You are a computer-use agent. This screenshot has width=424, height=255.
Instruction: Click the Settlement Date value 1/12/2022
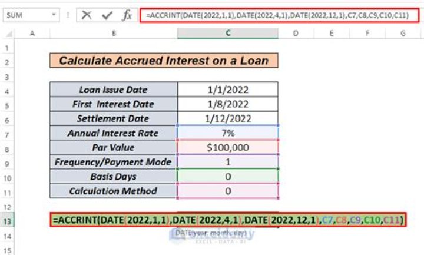click(227, 118)
